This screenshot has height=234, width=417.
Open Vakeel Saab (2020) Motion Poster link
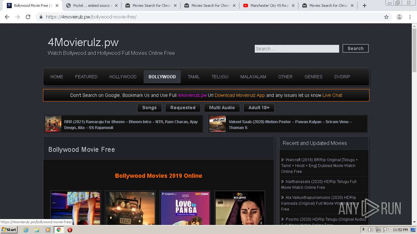tap(290, 124)
